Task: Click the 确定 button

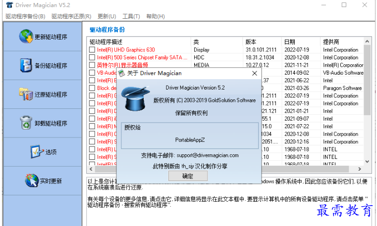Action: pyautogui.click(x=188, y=176)
